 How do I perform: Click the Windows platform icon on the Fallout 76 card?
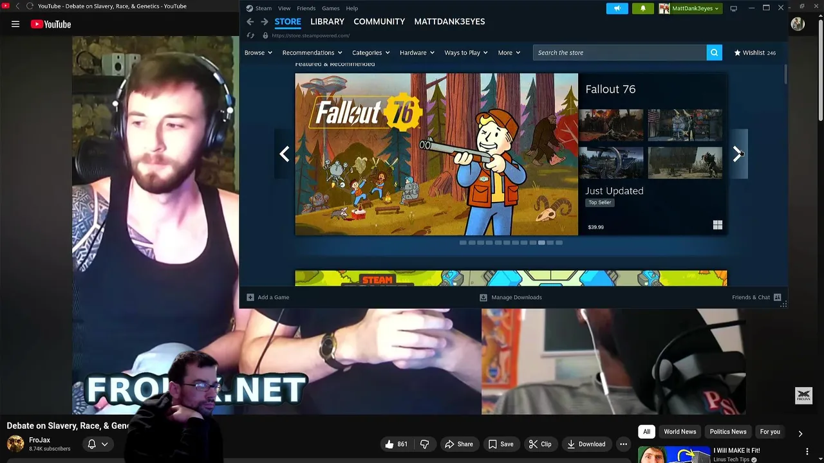click(x=718, y=225)
